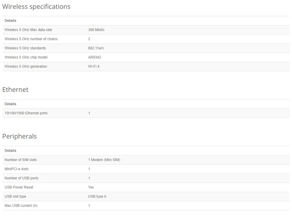Click the Ethernet section heading
Image resolution: width=292 pixels, height=221 pixels.
(x=15, y=90)
